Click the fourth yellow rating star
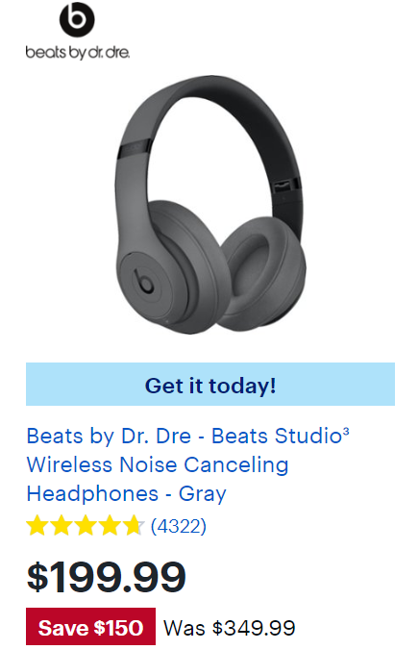This screenshot has height=650, width=419. 110,526
